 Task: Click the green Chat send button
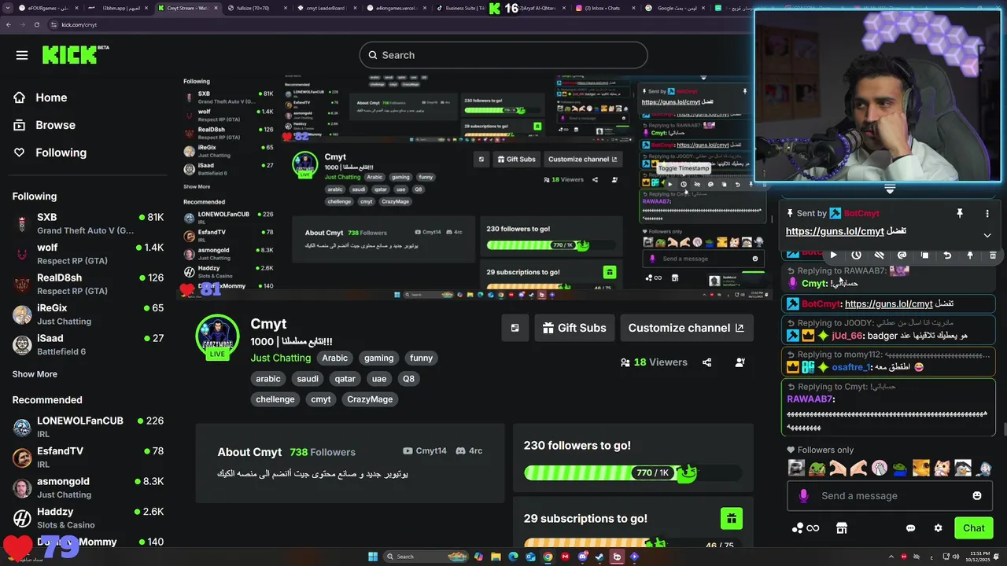(974, 528)
